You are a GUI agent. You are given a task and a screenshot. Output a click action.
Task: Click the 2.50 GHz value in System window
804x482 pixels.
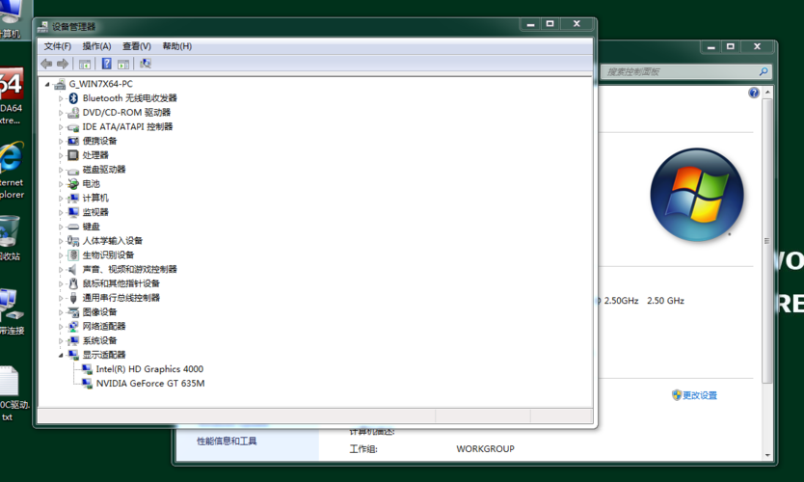(x=665, y=301)
